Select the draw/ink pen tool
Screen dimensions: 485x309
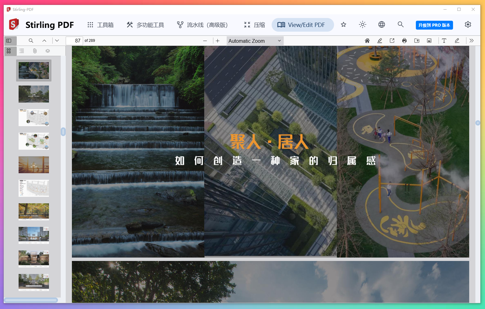(457, 41)
